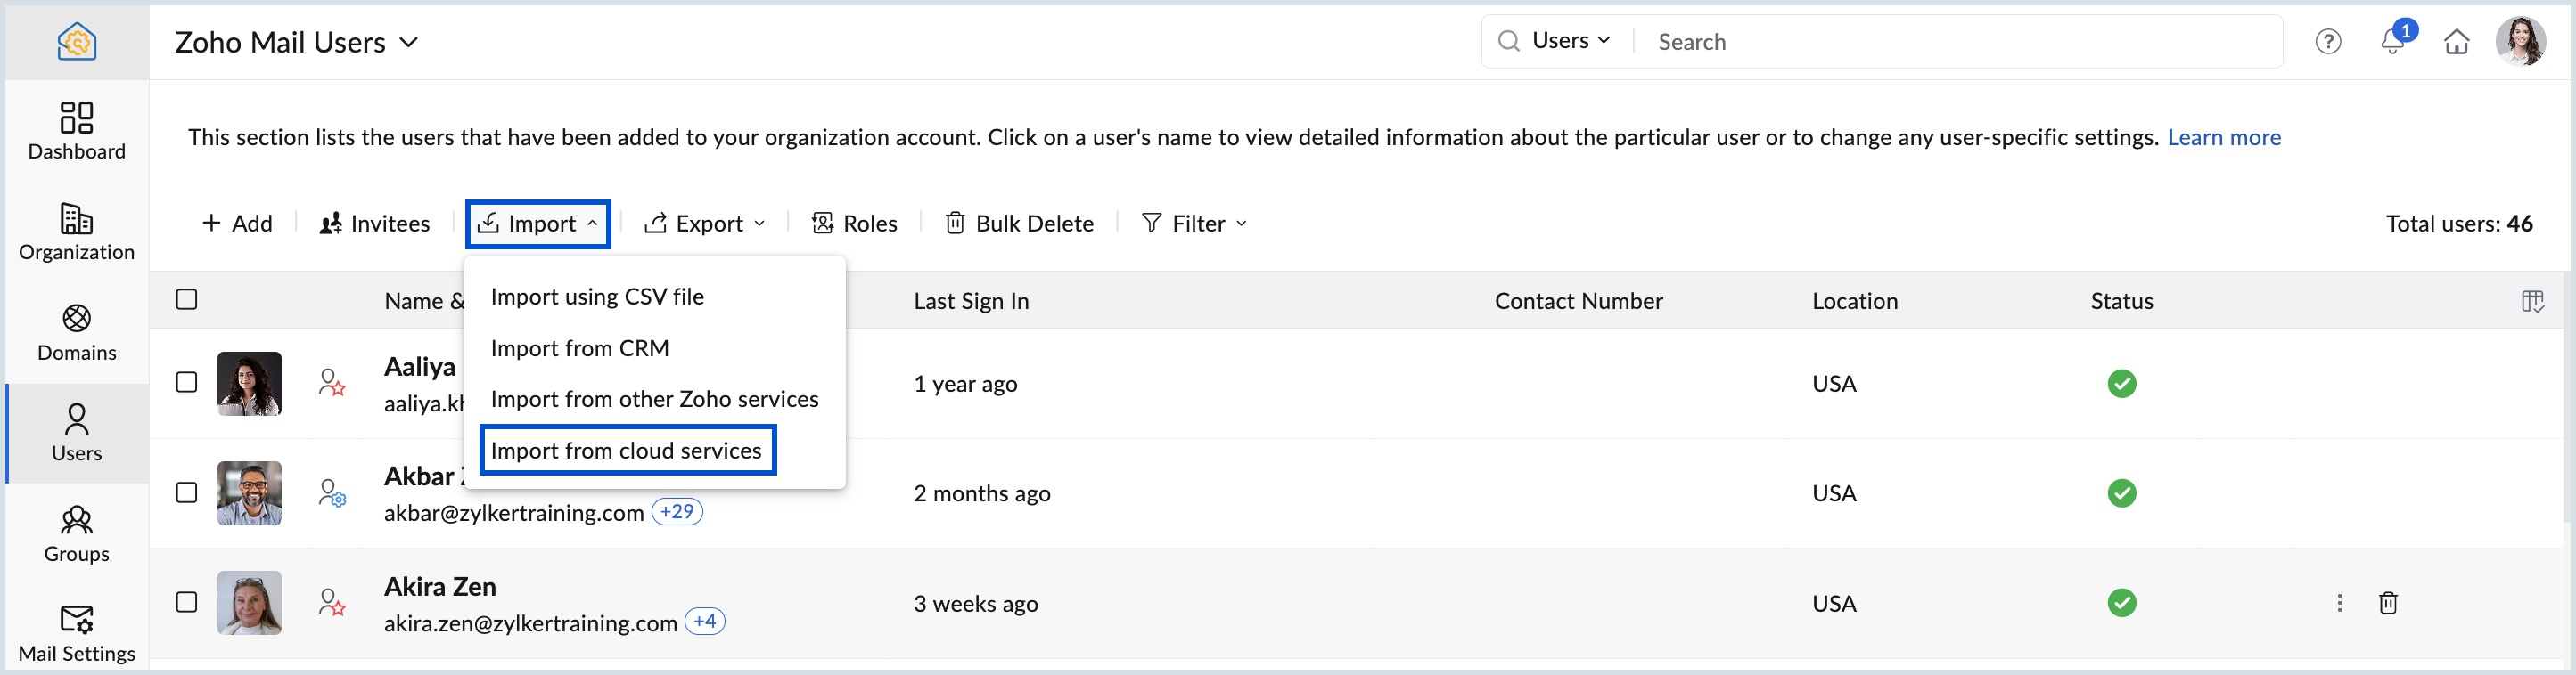Click the +4 alias badge for Akira Zen
The image size is (2576, 675).
point(705,621)
